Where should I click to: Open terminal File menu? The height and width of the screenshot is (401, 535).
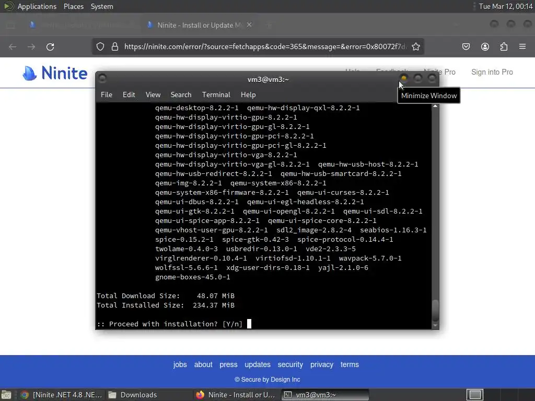107,95
